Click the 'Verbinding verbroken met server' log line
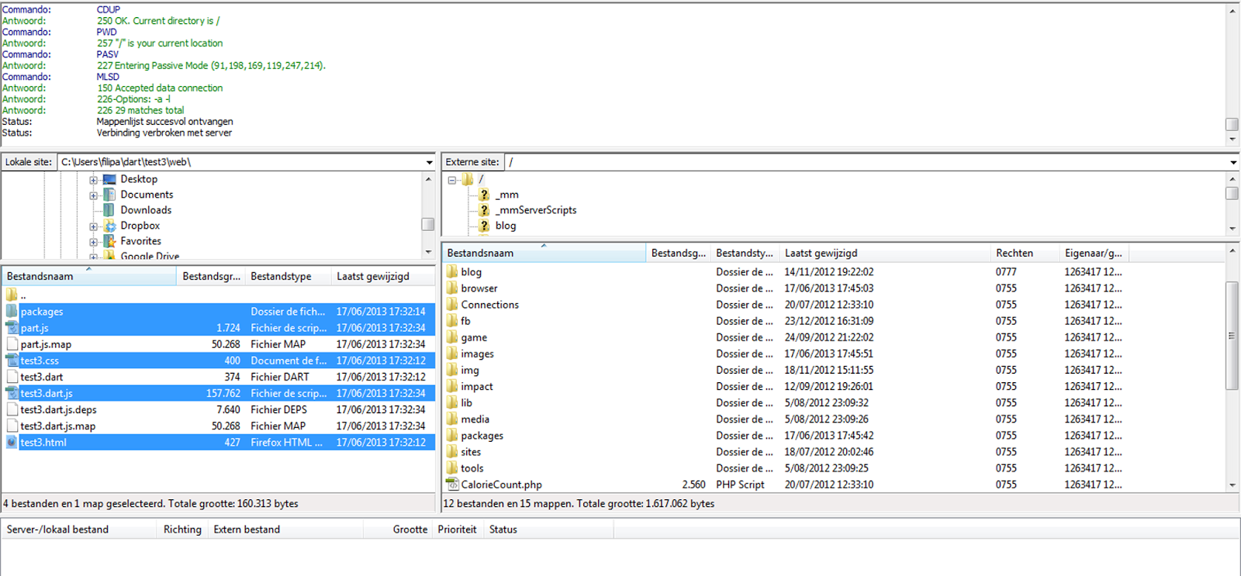 pos(164,133)
